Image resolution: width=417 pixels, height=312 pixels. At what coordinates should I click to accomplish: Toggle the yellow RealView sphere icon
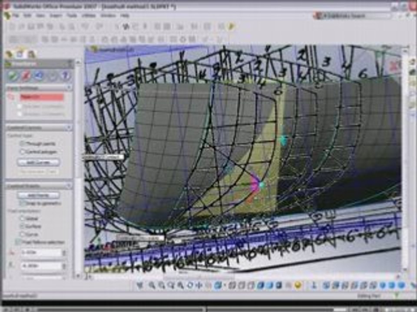click(298, 286)
